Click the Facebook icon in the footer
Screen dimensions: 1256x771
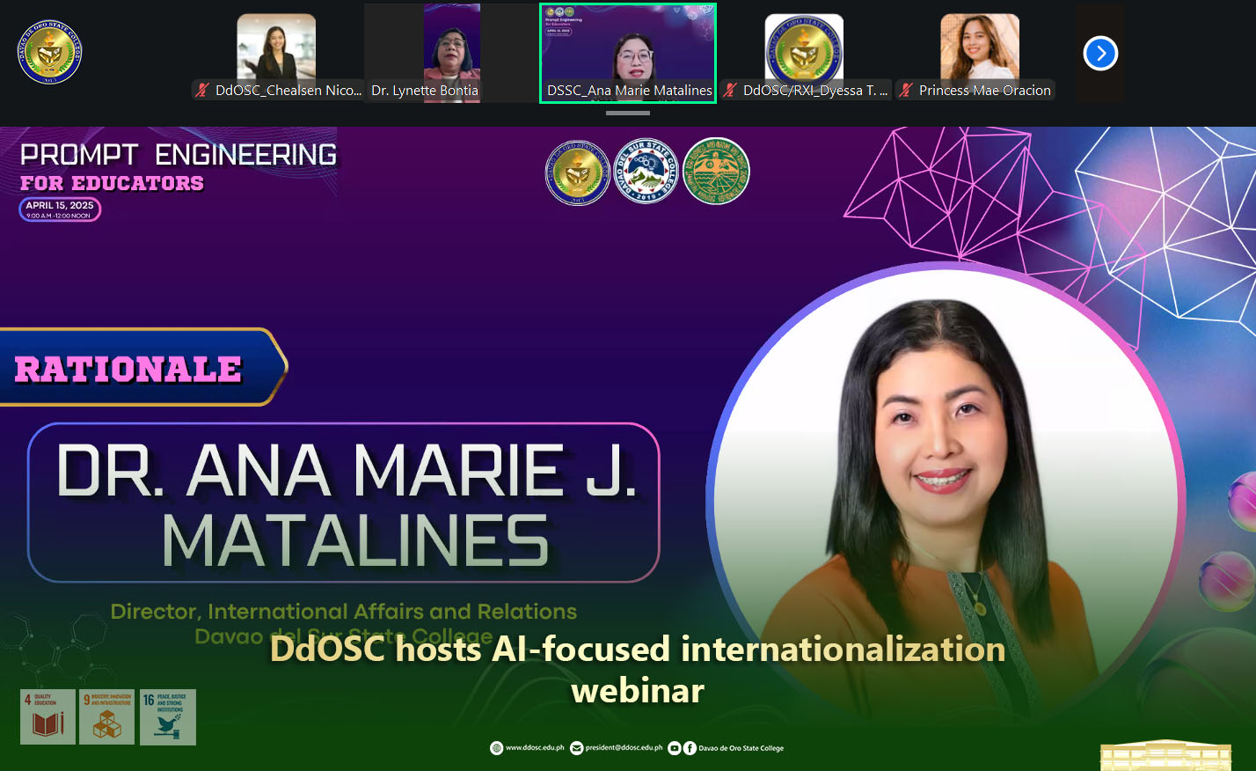coord(690,748)
